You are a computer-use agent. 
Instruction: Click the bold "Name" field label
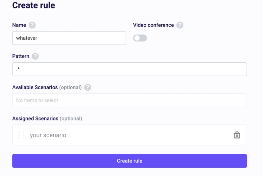[x=19, y=25]
